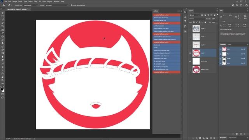The width and height of the screenshot is (249, 140).
Task: Select the Eraser tool
Action: [x=3, y=50]
